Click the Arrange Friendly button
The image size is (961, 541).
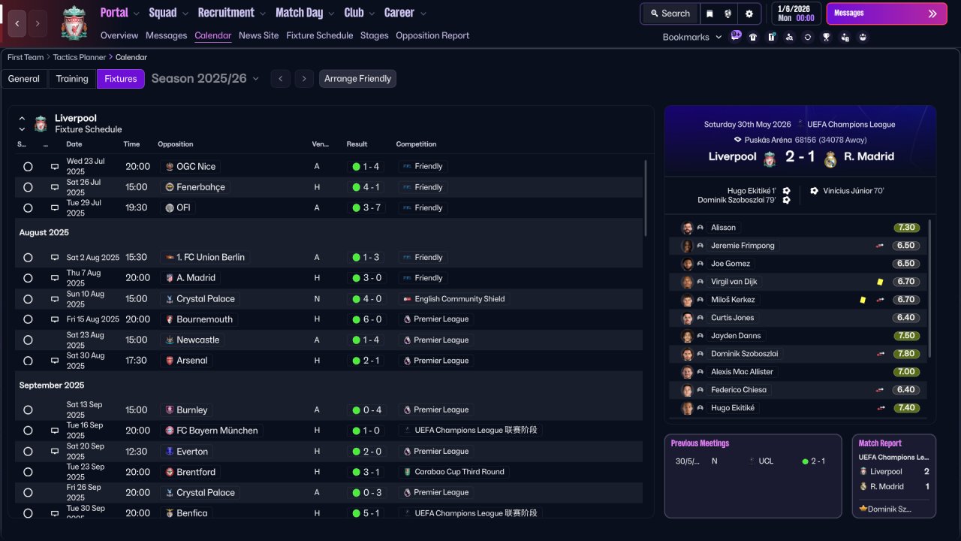[357, 79]
